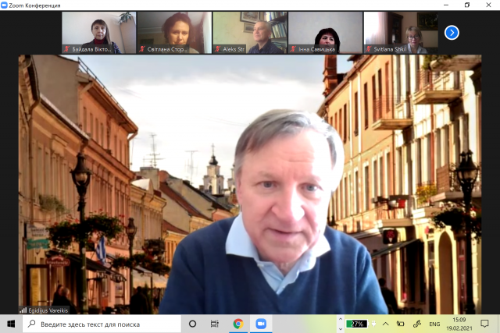Launch Google Chrome from taskbar

tap(237, 324)
